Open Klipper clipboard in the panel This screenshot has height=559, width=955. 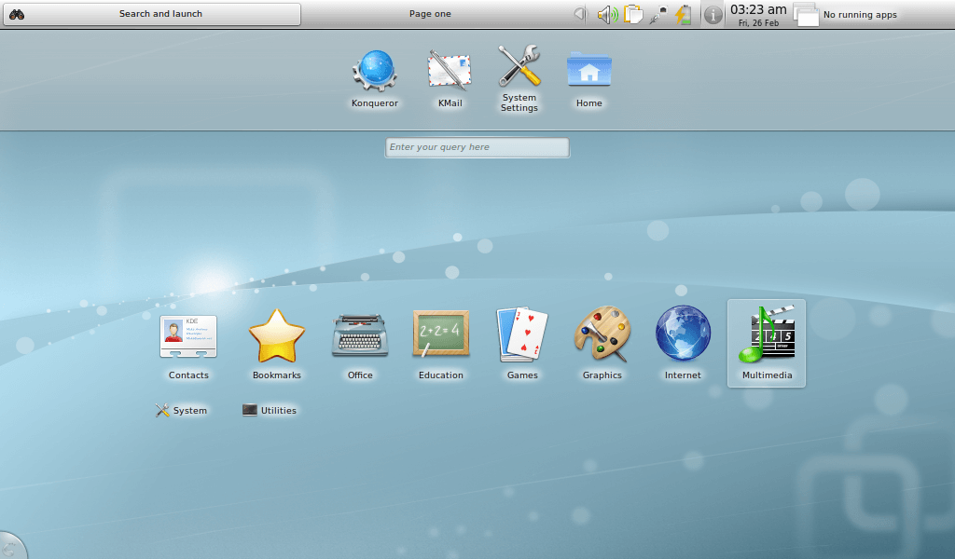pos(635,14)
